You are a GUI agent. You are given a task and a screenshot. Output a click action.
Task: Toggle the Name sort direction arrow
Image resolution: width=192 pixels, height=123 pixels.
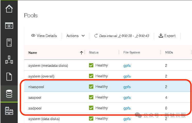pyautogui.click(x=81, y=53)
